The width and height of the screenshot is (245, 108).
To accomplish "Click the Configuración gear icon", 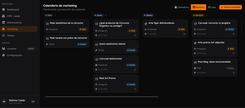I will [4, 55].
